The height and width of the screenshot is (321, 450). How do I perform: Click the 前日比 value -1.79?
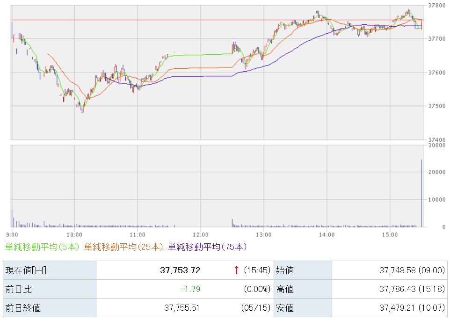pyautogui.click(x=190, y=289)
